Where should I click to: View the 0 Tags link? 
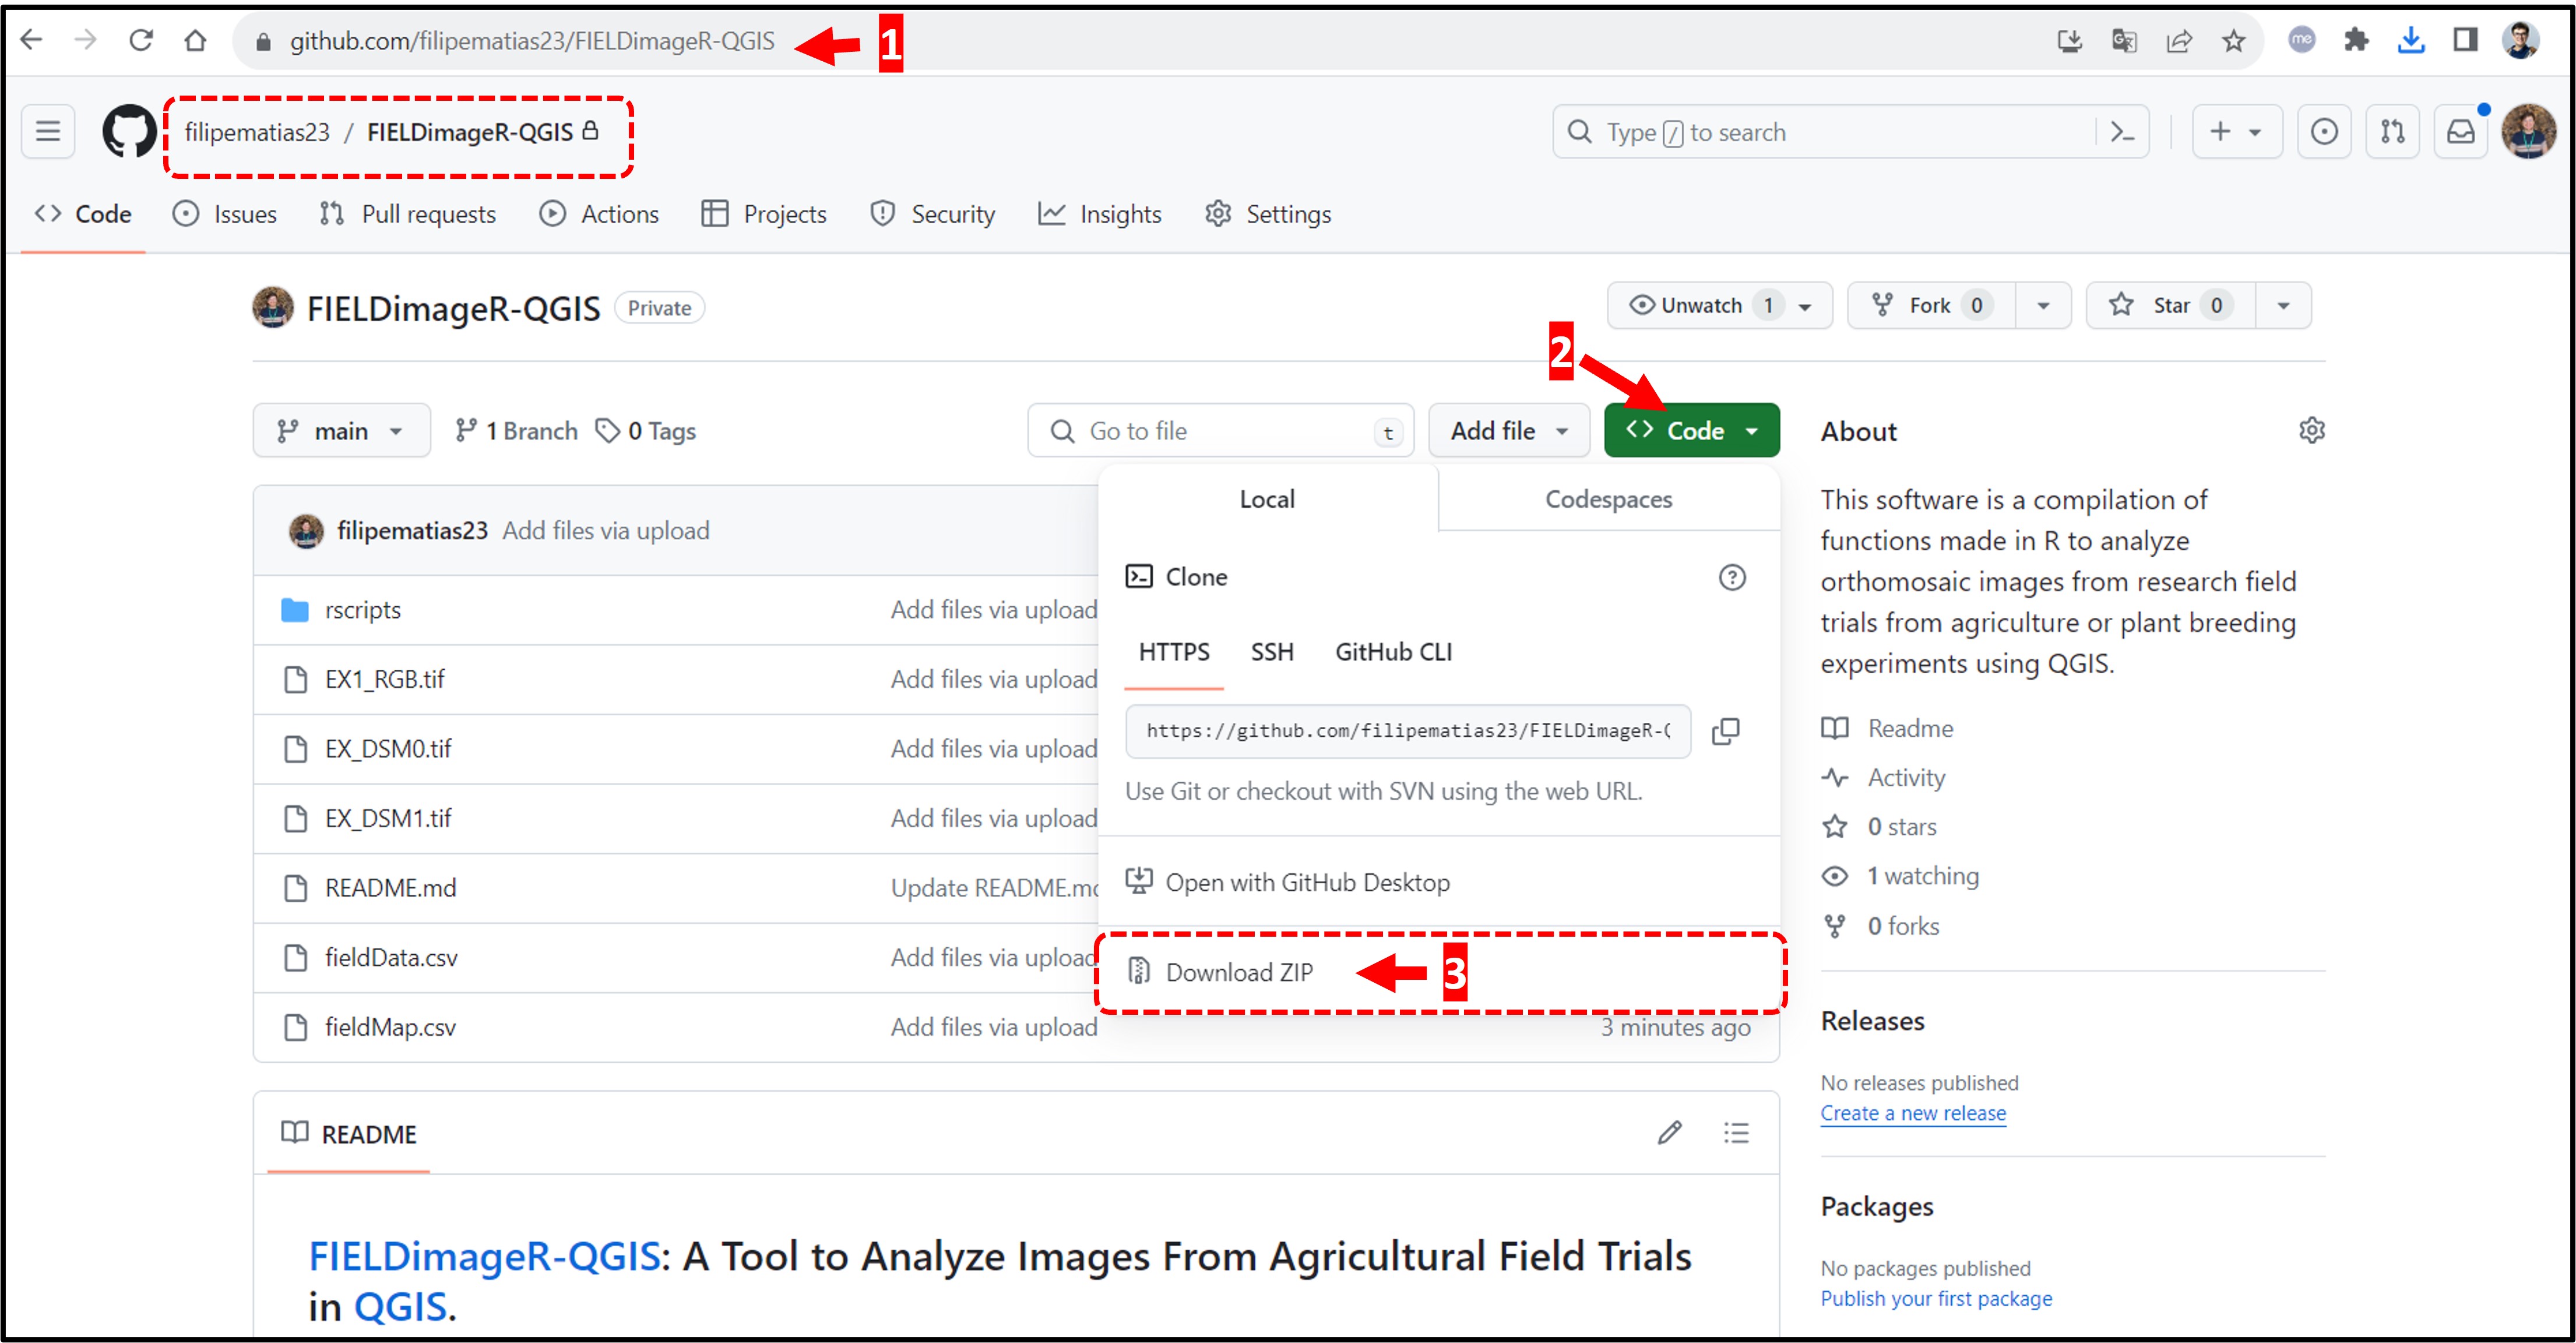click(x=645, y=431)
